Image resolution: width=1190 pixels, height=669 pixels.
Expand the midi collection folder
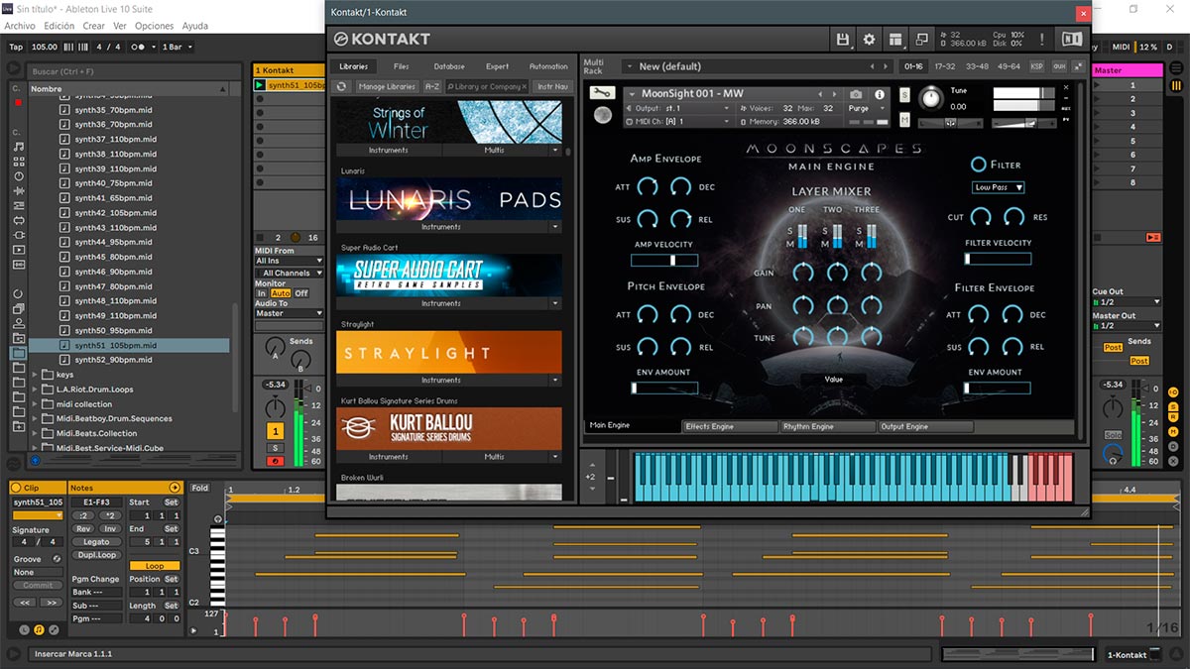tap(36, 404)
